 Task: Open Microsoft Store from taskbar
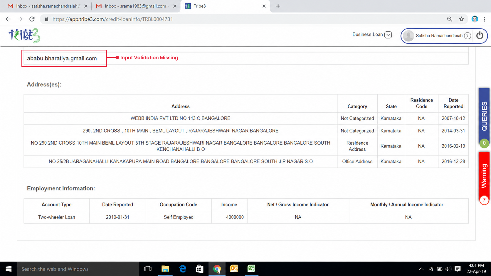200,269
